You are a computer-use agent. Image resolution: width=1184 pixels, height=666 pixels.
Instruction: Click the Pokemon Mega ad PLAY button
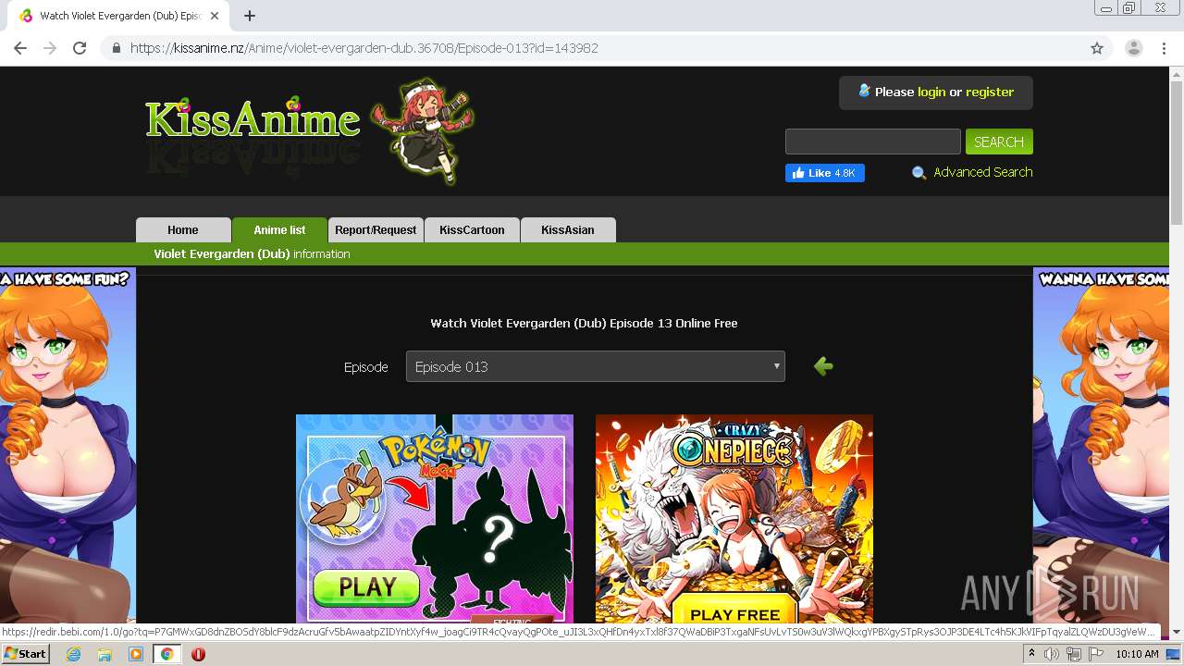(366, 587)
